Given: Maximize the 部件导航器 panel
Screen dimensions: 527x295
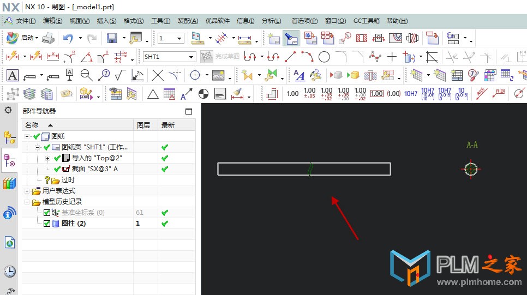Looking at the screenshot, I should [x=189, y=112].
